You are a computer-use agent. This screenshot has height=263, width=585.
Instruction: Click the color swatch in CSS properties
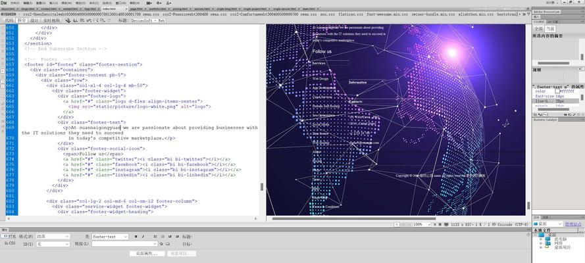point(557,91)
